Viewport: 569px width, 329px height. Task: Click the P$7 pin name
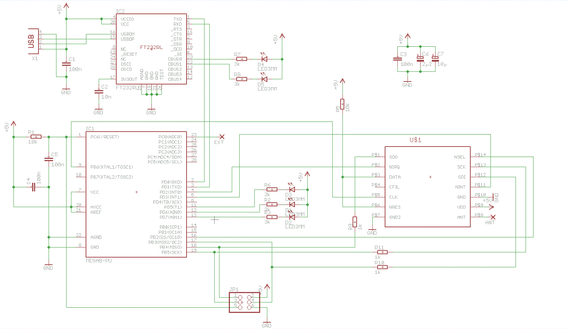(x=376, y=215)
